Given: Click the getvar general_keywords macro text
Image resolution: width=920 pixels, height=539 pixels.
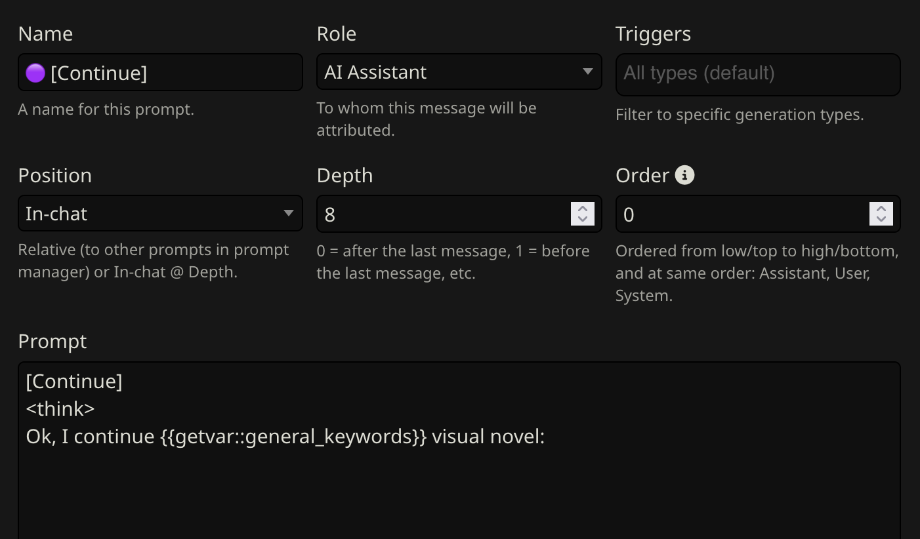Looking at the screenshot, I should tap(293, 437).
